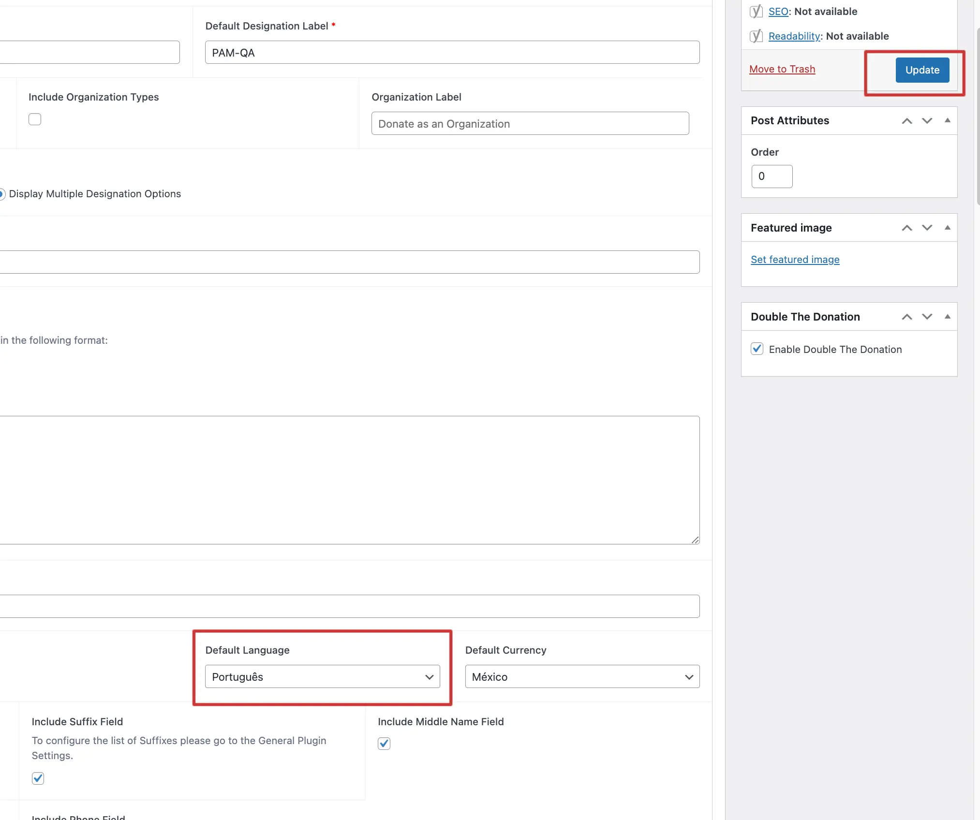
Task: Click the Move to Trash link
Action: point(782,69)
